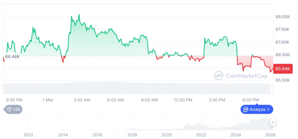Click the 1 Mar date axis label

tap(48, 100)
